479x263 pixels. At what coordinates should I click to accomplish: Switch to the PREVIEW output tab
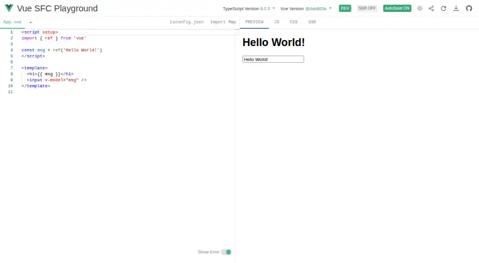[254, 22]
